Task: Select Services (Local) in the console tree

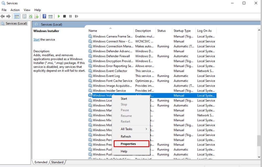Action: [16, 24]
